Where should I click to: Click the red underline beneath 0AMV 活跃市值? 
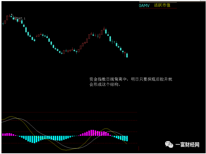pyautogui.click(x=158, y=8)
